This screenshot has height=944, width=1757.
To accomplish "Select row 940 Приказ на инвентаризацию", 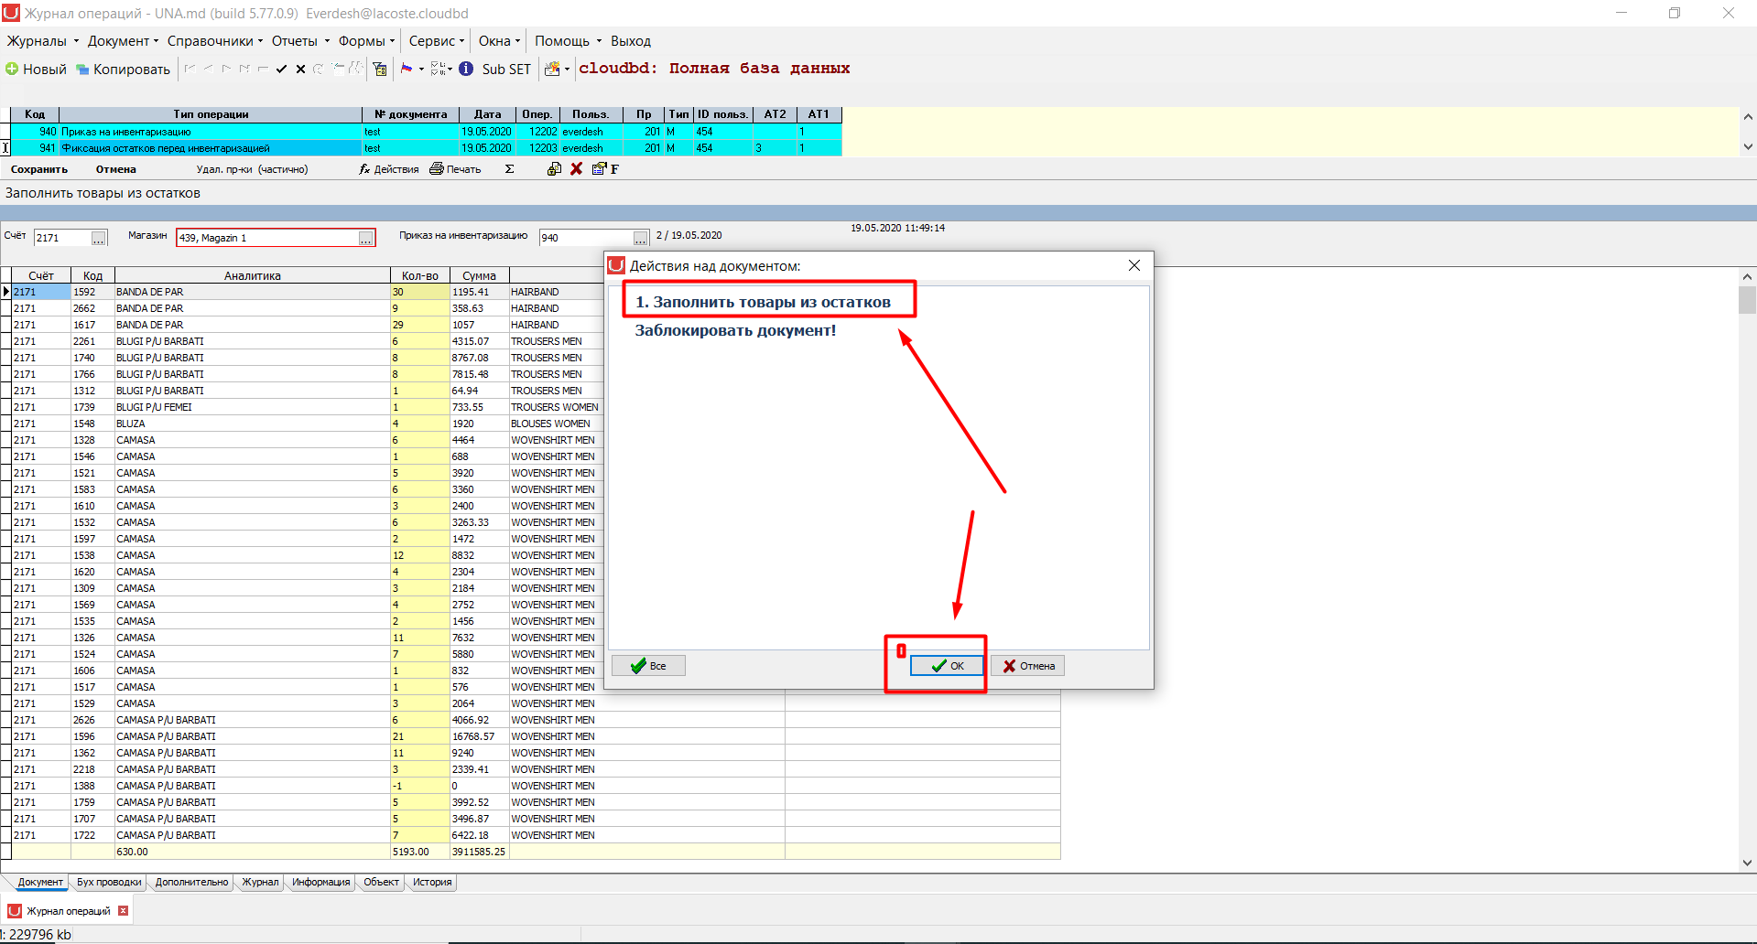I will pos(427,132).
